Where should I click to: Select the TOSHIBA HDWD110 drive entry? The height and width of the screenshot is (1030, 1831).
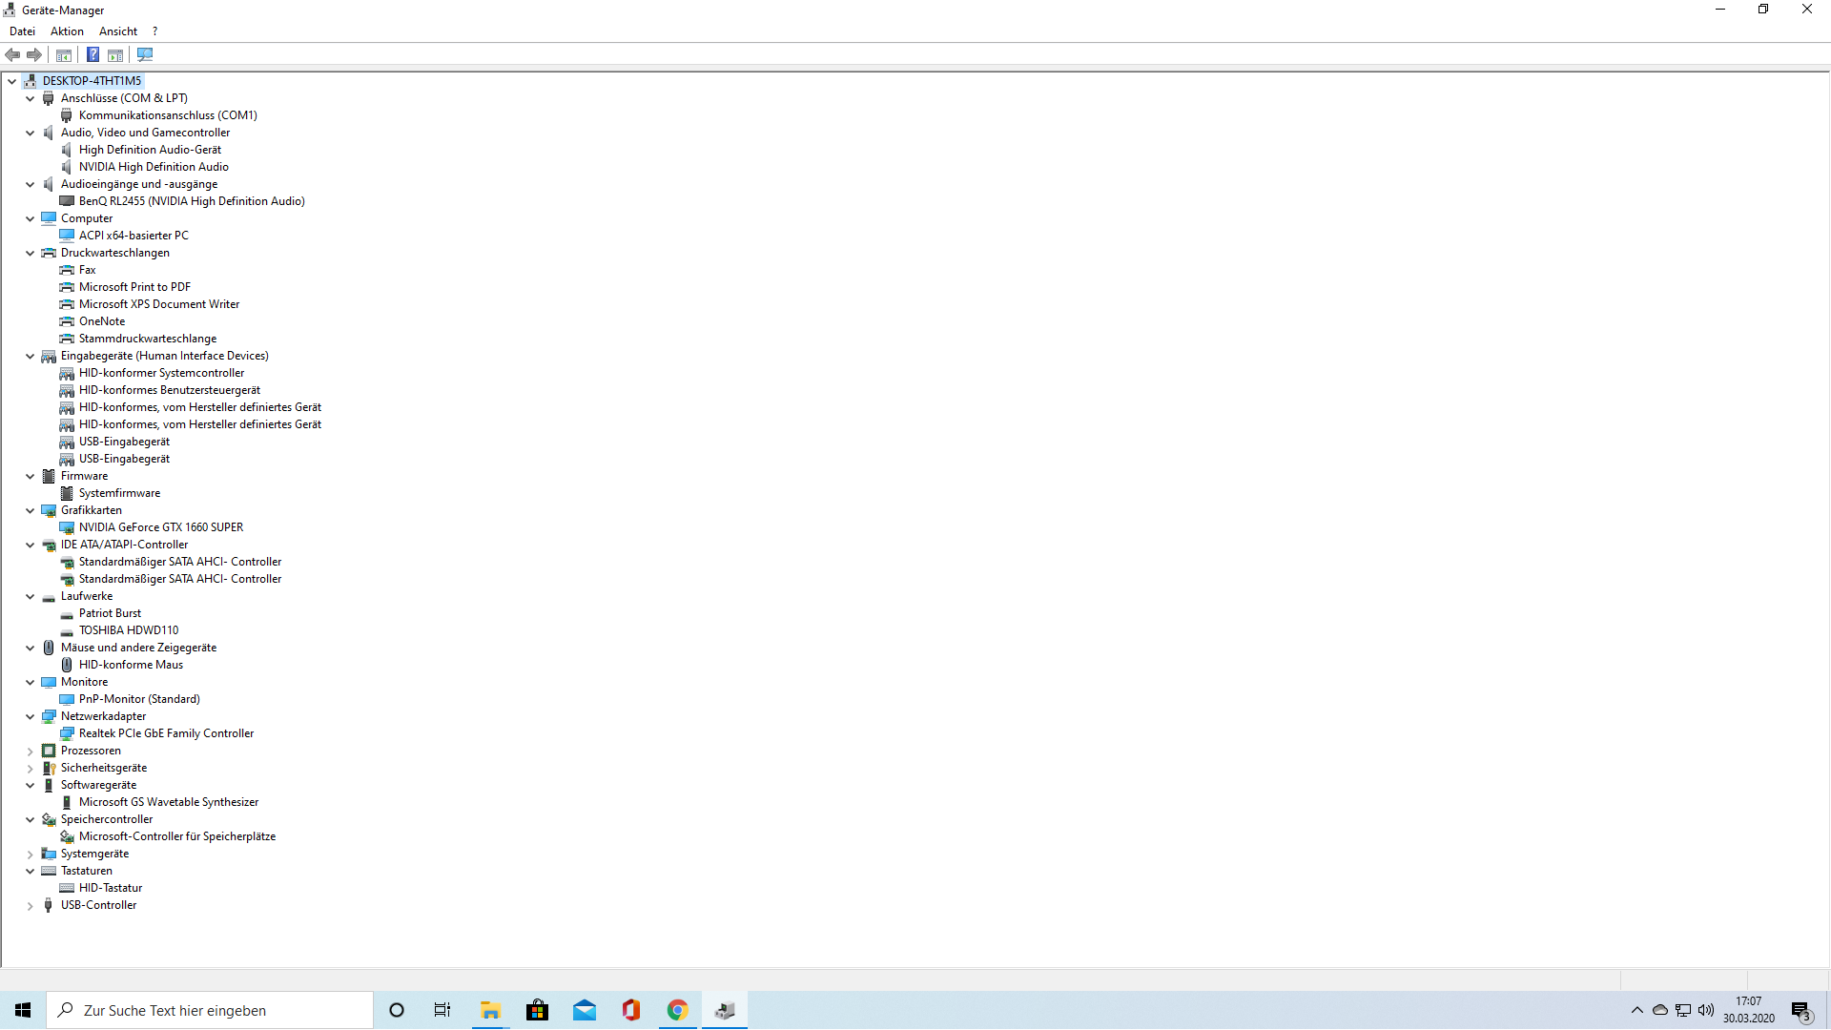click(128, 630)
